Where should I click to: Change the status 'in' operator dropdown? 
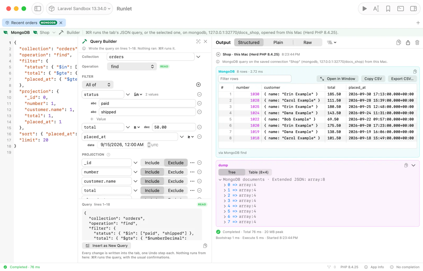tap(138, 94)
